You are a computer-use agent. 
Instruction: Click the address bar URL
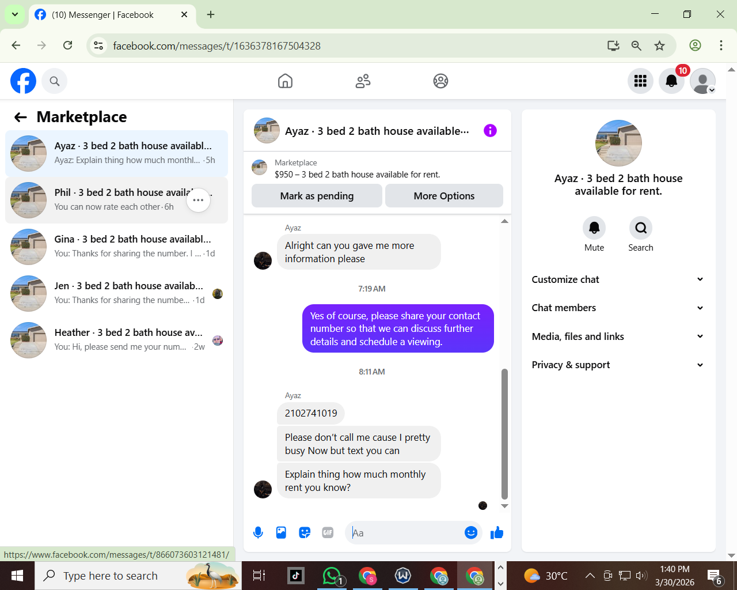point(216,46)
